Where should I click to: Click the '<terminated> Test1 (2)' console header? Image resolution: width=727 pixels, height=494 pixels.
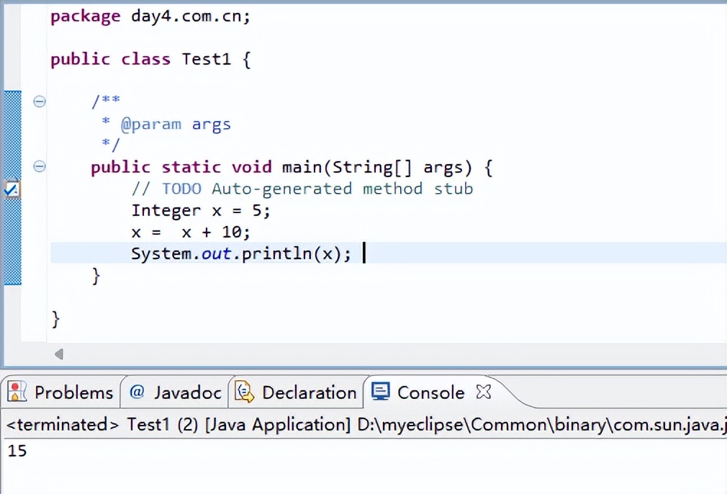click(102, 424)
